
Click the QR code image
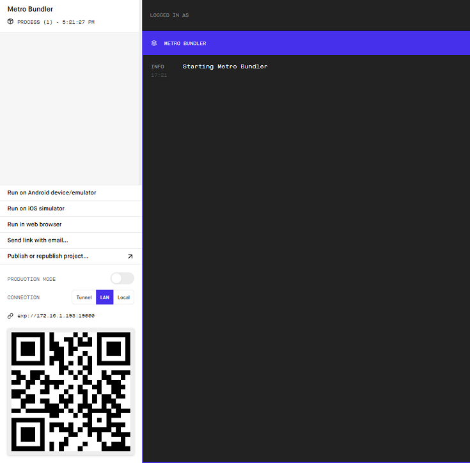coord(71,391)
